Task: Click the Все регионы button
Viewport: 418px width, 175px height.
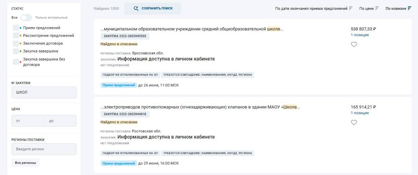Action: coord(25,163)
